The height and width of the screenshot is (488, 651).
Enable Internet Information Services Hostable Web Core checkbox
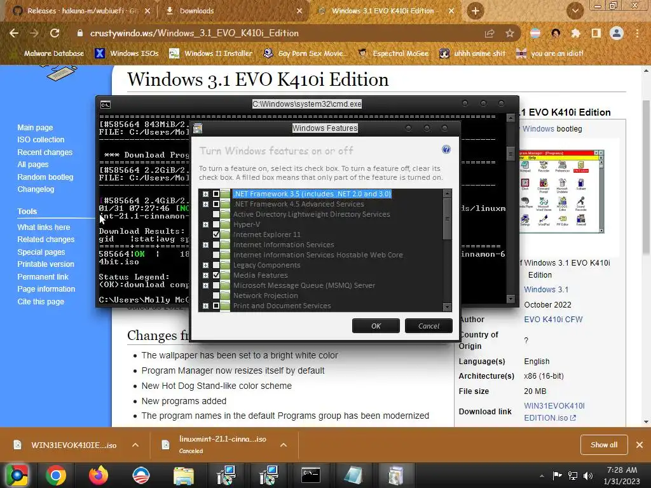[x=216, y=255]
